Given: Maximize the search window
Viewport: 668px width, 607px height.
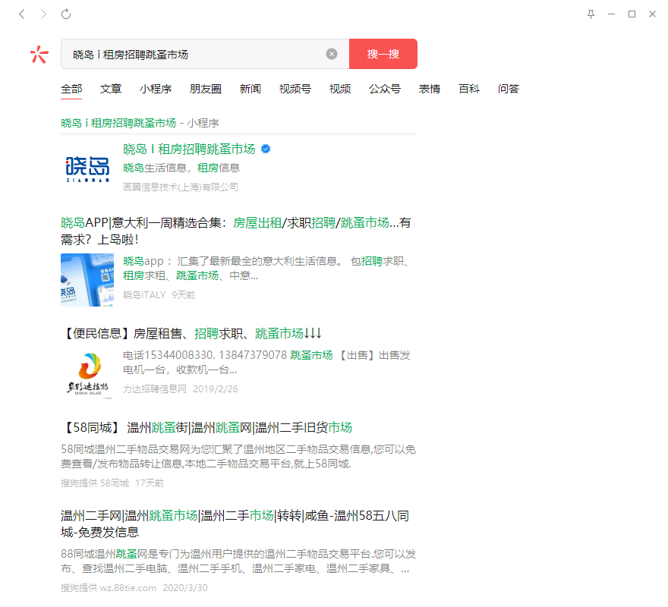Looking at the screenshot, I should pyautogui.click(x=632, y=14).
